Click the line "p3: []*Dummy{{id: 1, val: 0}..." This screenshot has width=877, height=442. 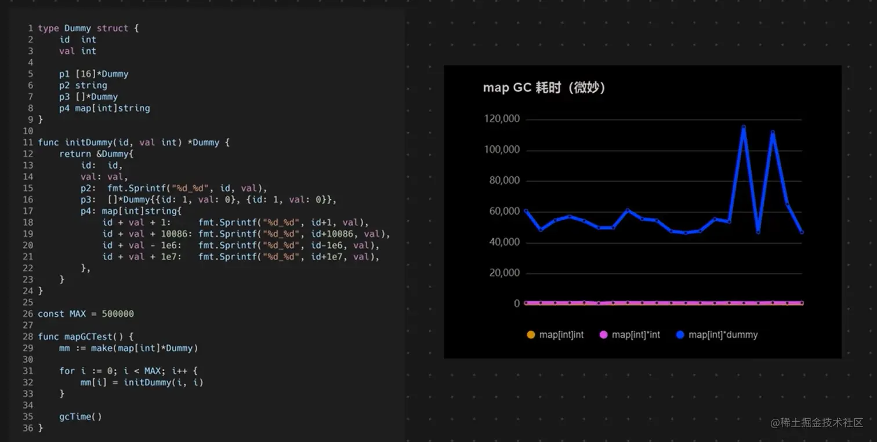(209, 199)
